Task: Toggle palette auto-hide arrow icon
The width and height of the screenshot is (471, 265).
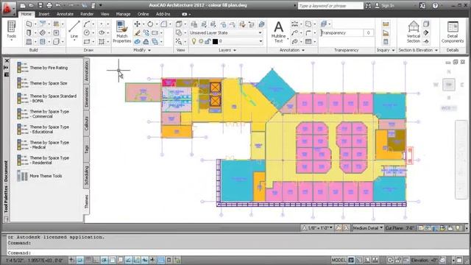Action: (7, 68)
